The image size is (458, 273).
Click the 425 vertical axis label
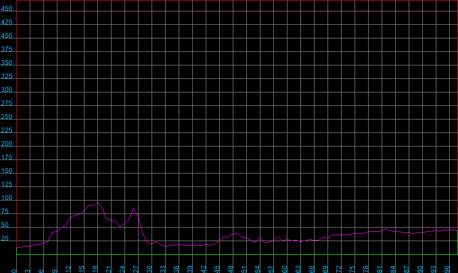tap(6, 22)
